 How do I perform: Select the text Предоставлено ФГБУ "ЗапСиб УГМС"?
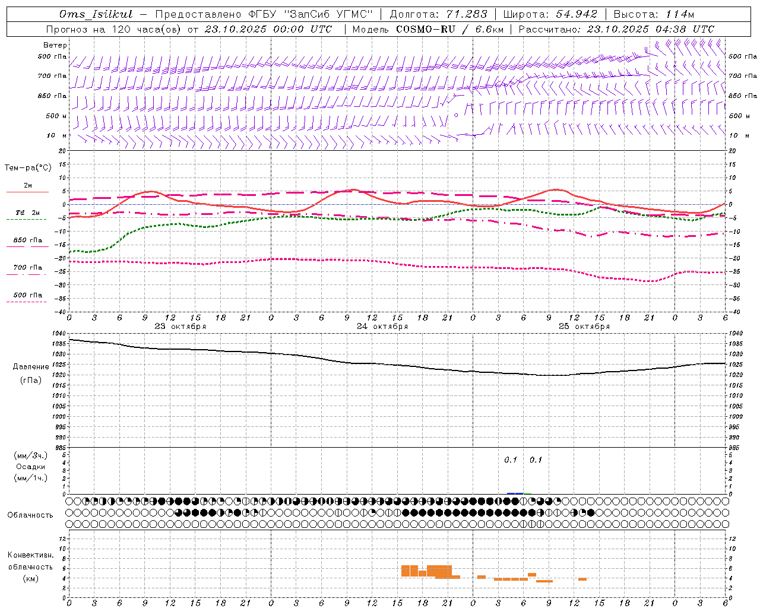pyautogui.click(x=264, y=14)
